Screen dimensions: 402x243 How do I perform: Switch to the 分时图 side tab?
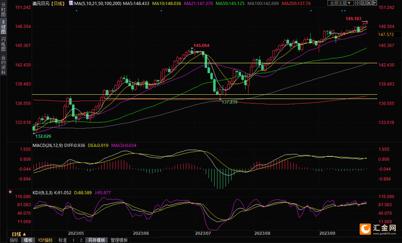click(x=3, y=10)
